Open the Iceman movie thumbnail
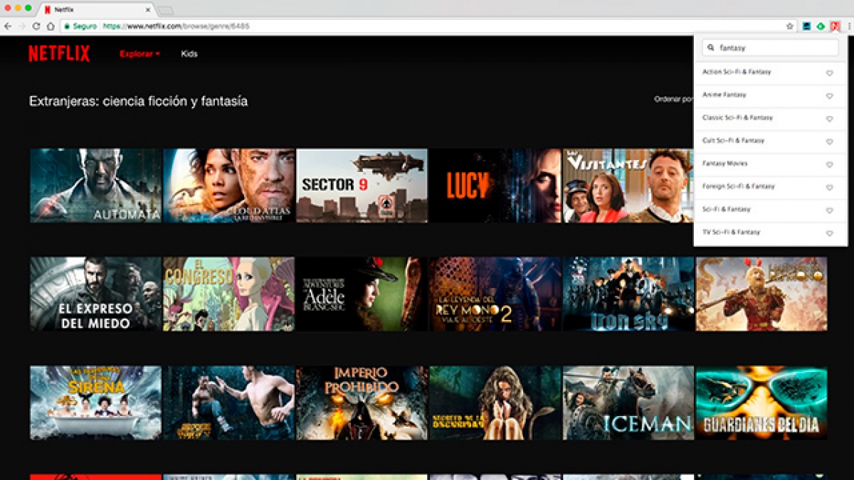This screenshot has width=854, height=480. coord(628,403)
